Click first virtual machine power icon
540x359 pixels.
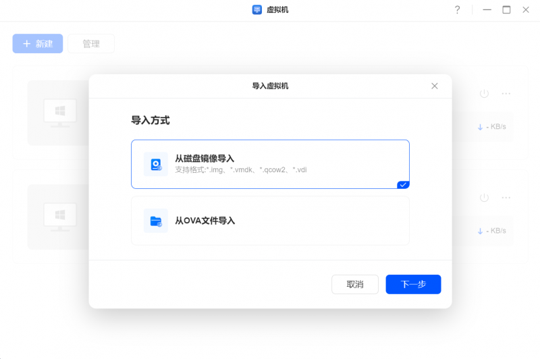pos(484,93)
